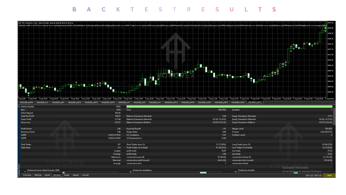Click the Recovery Factor label

(28, 132)
